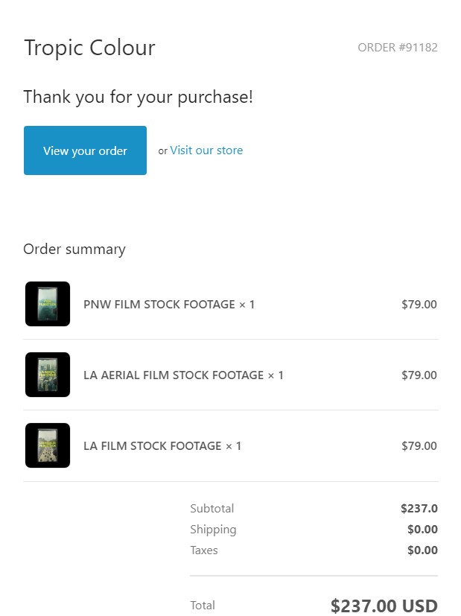This screenshot has height=616, width=461.
Task: Click the LA Film Stock Footage thumbnail
Action: point(48,445)
